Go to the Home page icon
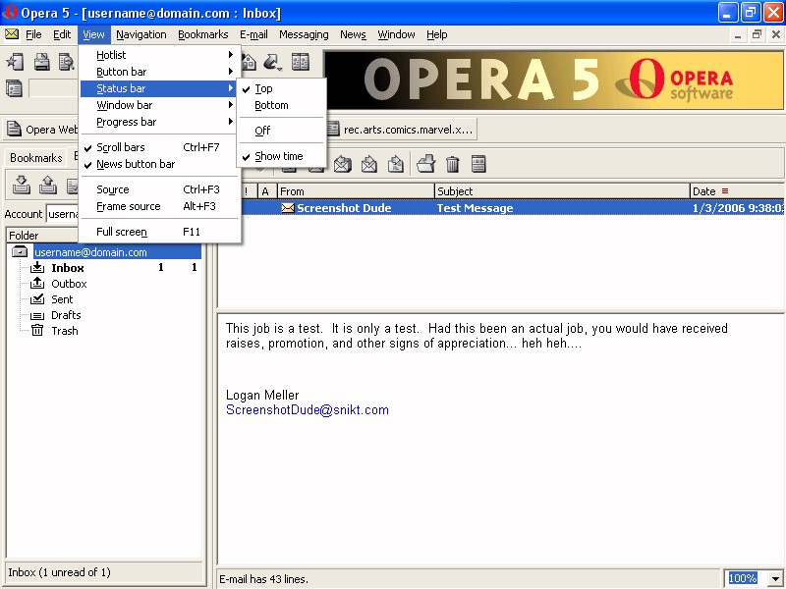Image resolution: width=786 pixels, height=589 pixels. 249,62
